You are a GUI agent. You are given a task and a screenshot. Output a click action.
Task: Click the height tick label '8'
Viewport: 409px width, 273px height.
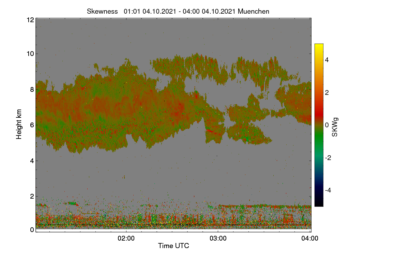[x=32, y=89]
